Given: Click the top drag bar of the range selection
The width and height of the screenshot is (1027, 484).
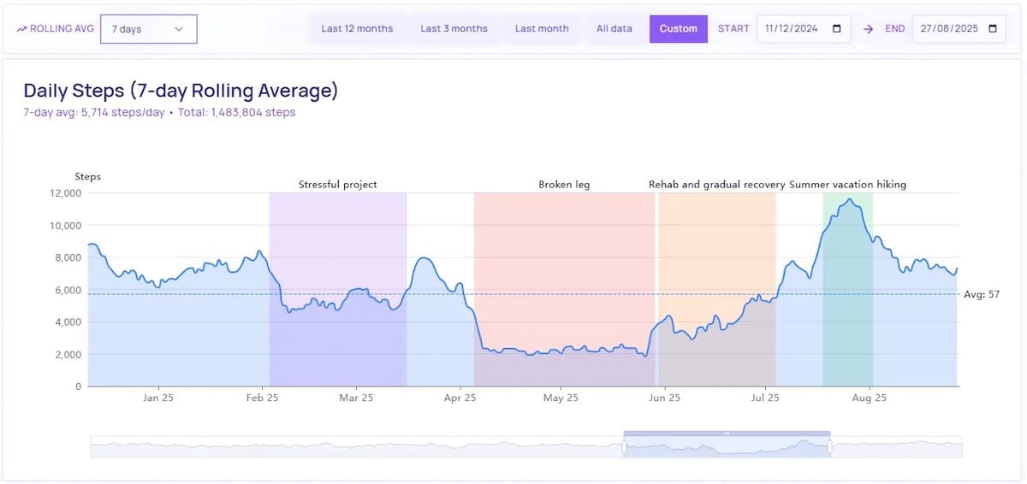Looking at the screenshot, I should [727, 434].
